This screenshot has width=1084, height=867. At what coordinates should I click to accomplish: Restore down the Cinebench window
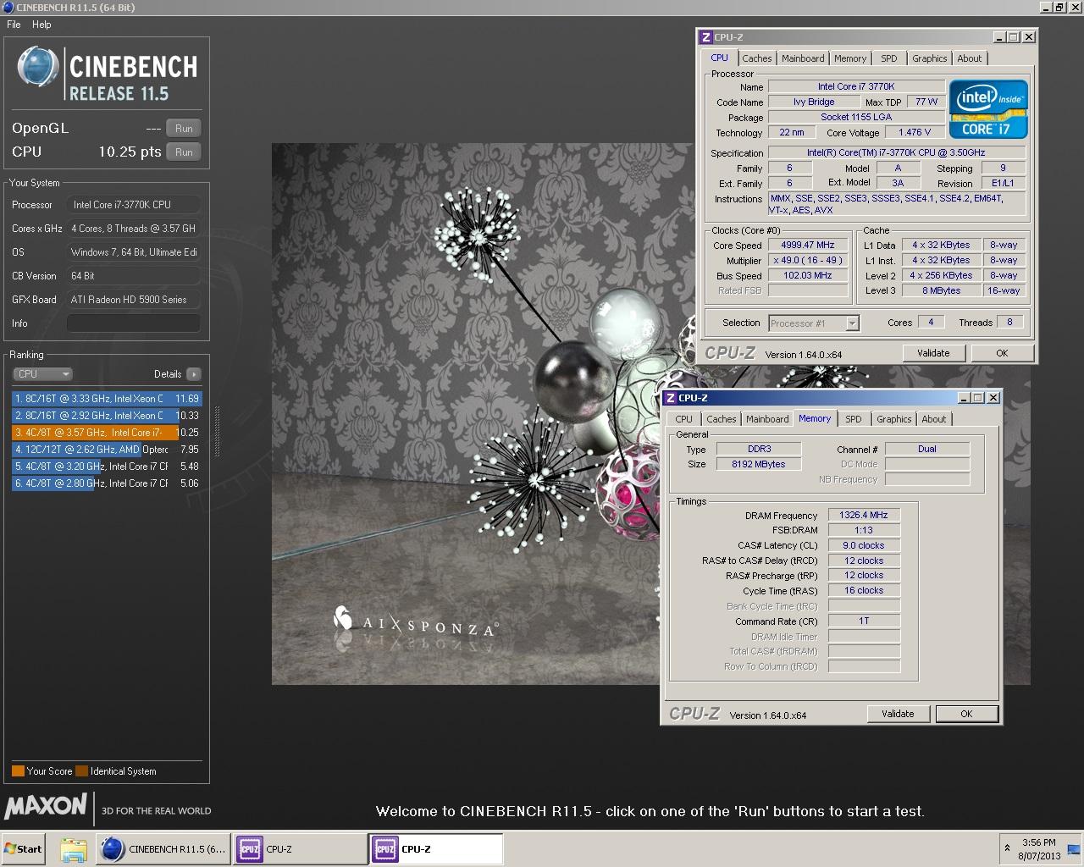(x=1059, y=7)
